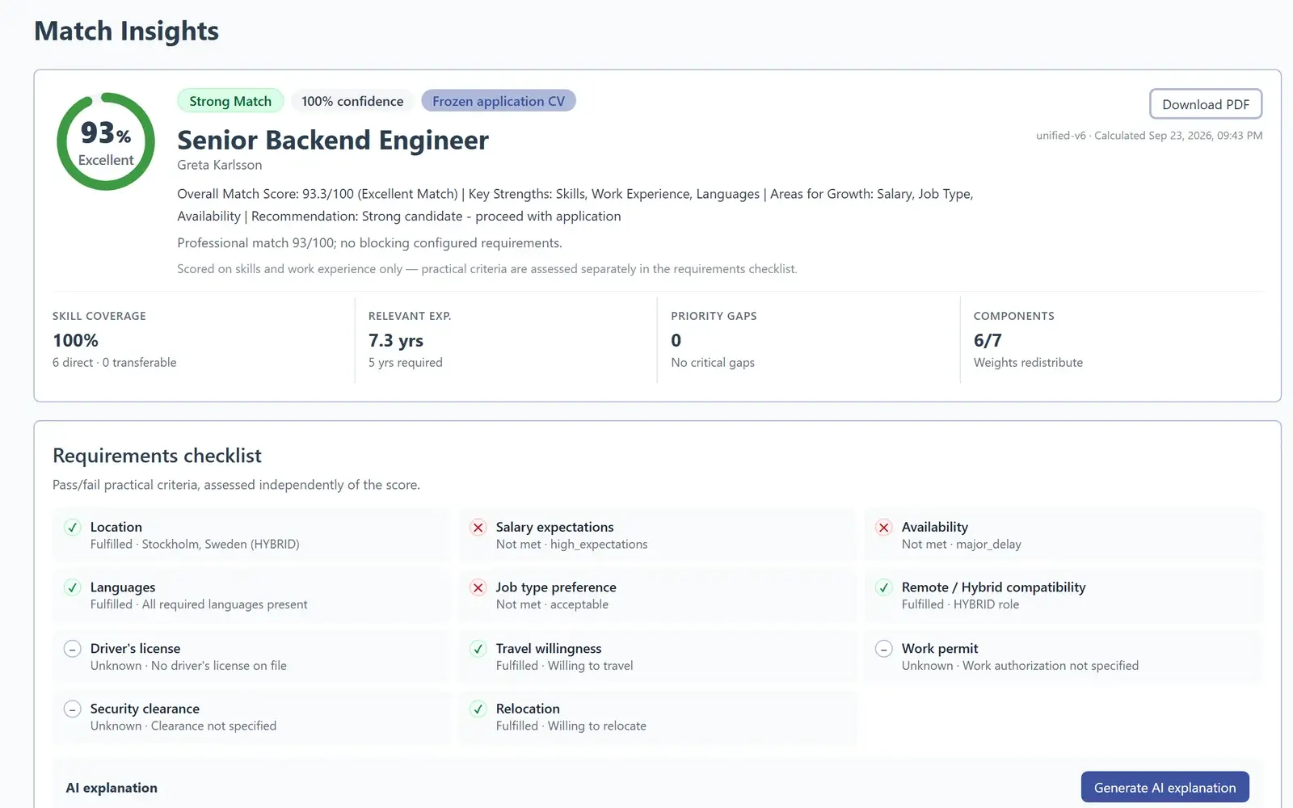Click the 'Weights redistribute' note
Image resolution: width=1293 pixels, height=808 pixels.
tap(1028, 363)
